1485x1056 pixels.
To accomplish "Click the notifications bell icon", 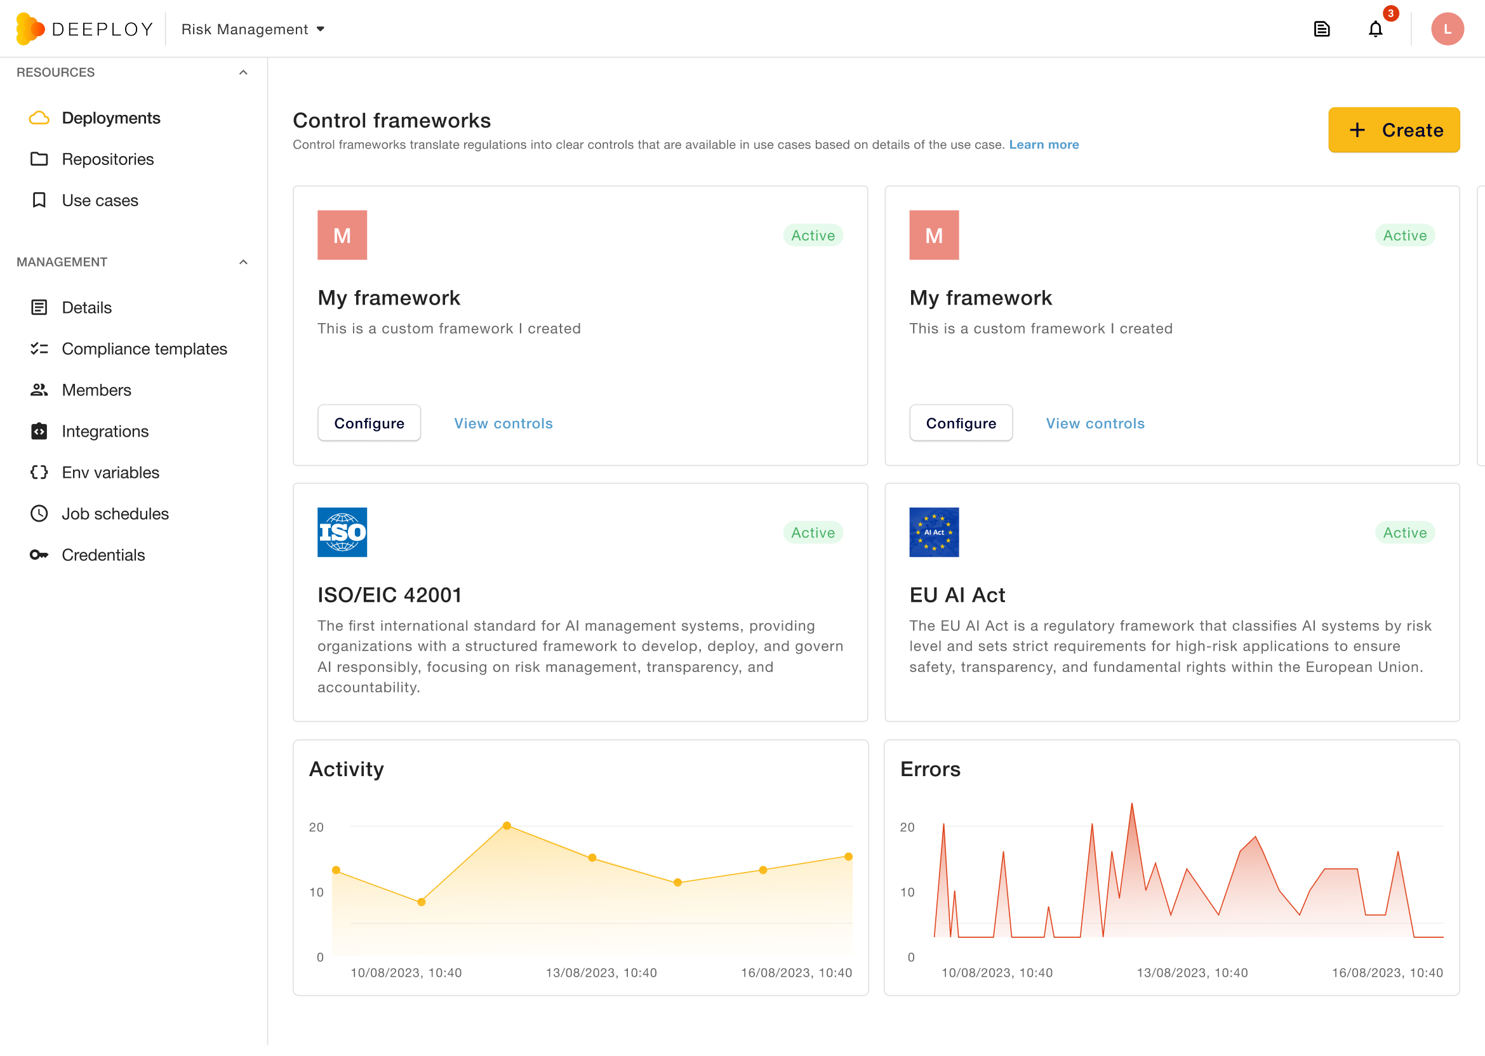I will [1375, 29].
